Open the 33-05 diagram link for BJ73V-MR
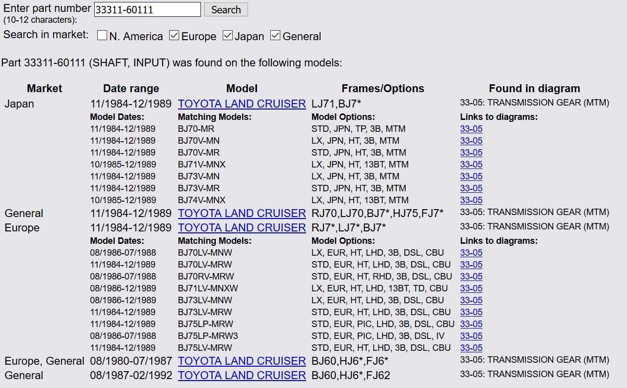 tap(471, 188)
